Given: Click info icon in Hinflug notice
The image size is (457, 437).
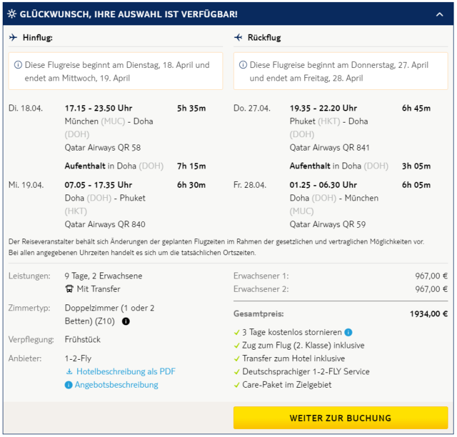Looking at the screenshot, I should click(x=19, y=65).
